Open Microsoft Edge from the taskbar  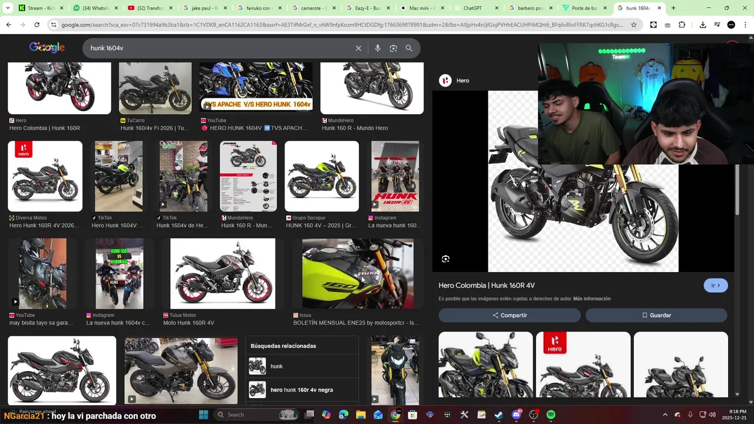[343, 415]
